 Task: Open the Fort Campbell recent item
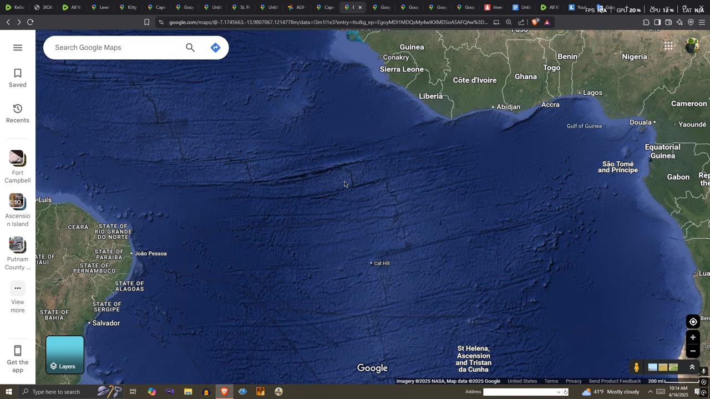(x=17, y=167)
